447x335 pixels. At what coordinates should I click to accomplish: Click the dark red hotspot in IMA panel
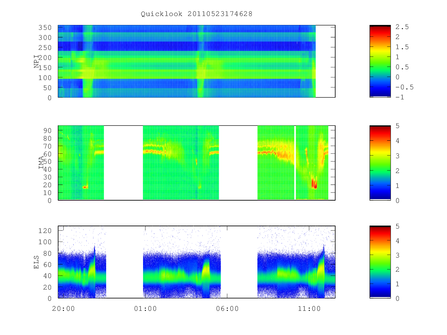[x=314, y=184]
